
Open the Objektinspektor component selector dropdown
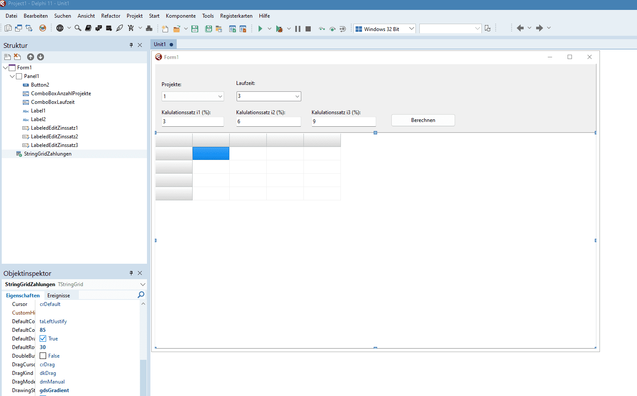click(143, 284)
